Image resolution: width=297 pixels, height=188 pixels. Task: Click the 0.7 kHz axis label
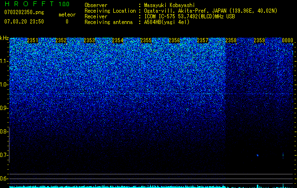click(4, 155)
